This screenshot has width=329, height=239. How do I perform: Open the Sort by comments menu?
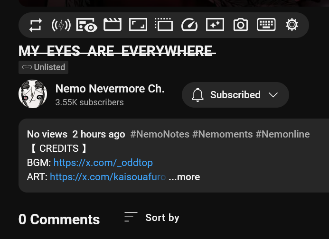[x=152, y=217]
